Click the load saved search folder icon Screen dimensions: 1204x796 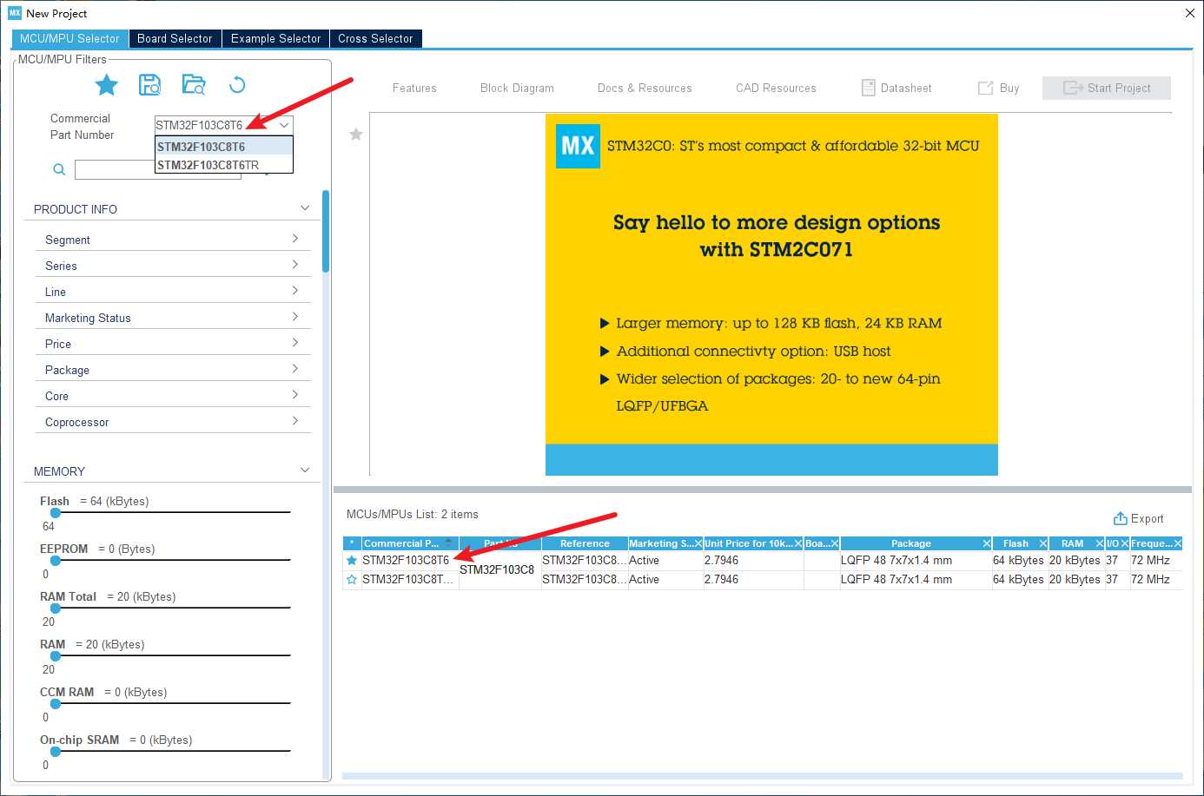coord(194,85)
